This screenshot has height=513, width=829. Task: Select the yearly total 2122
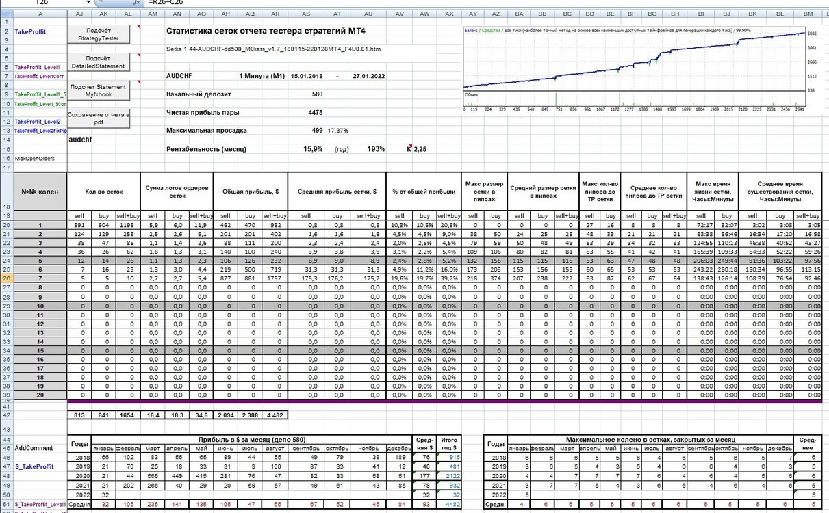coord(448,475)
